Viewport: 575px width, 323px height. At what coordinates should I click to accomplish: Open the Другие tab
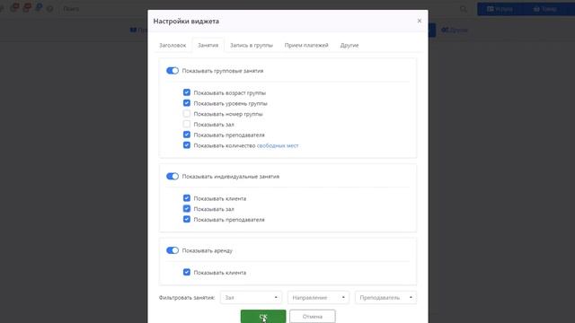tap(349, 46)
